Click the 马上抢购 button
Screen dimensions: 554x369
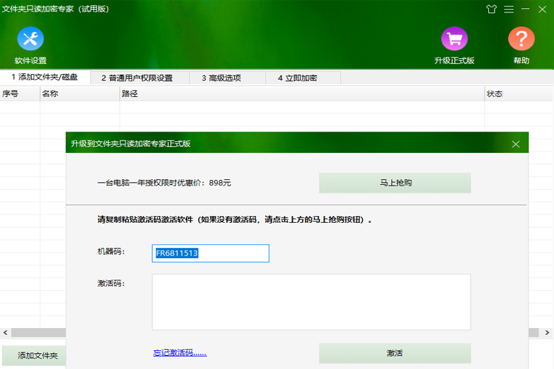coord(395,183)
